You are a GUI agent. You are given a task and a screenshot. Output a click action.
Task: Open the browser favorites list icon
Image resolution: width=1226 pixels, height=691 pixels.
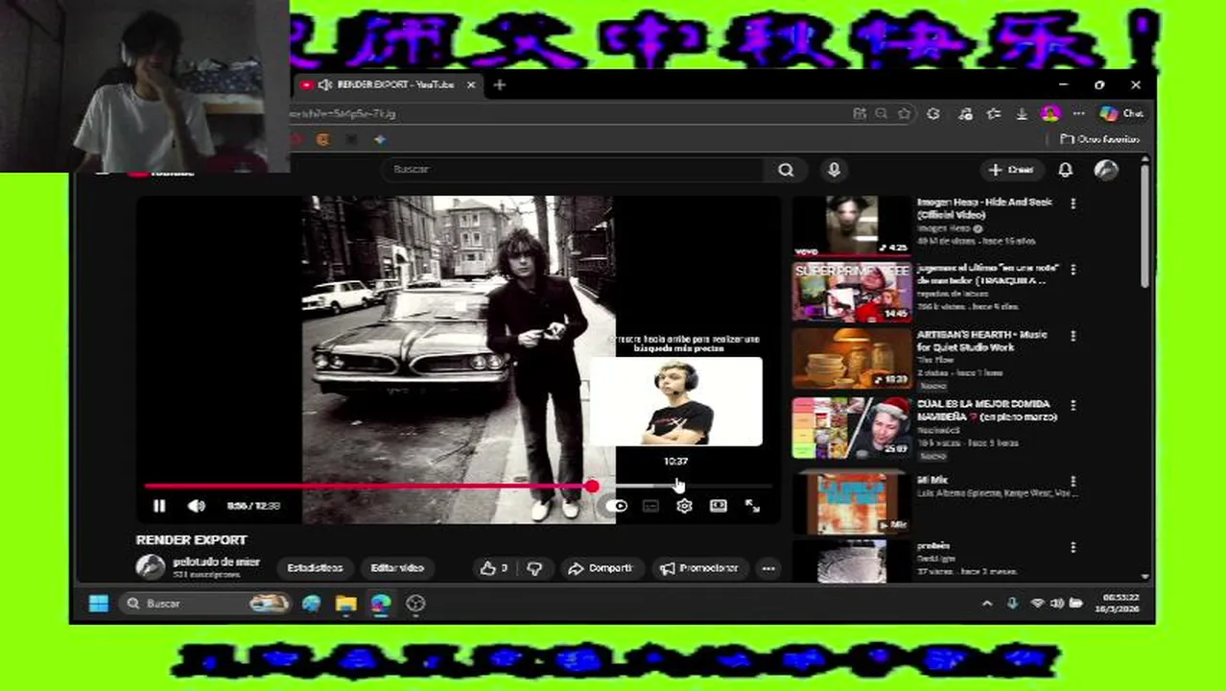(x=994, y=113)
